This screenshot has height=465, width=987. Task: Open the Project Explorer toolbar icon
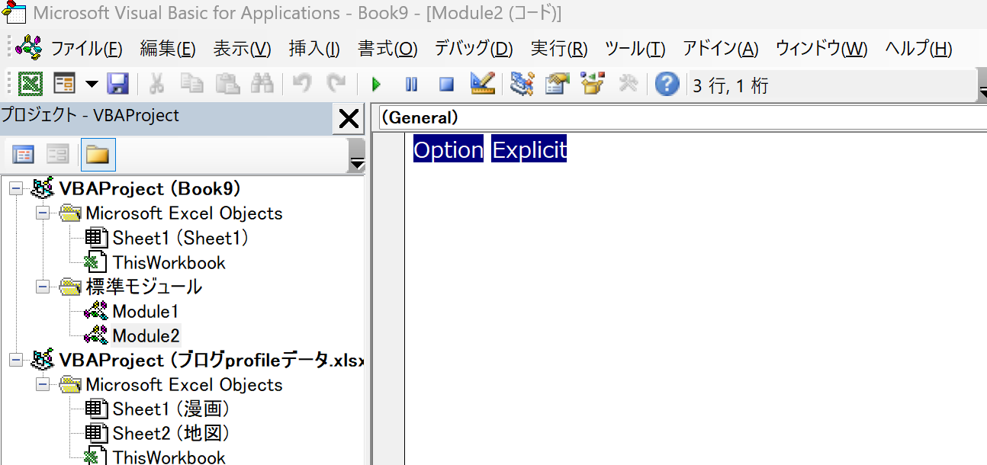[522, 84]
